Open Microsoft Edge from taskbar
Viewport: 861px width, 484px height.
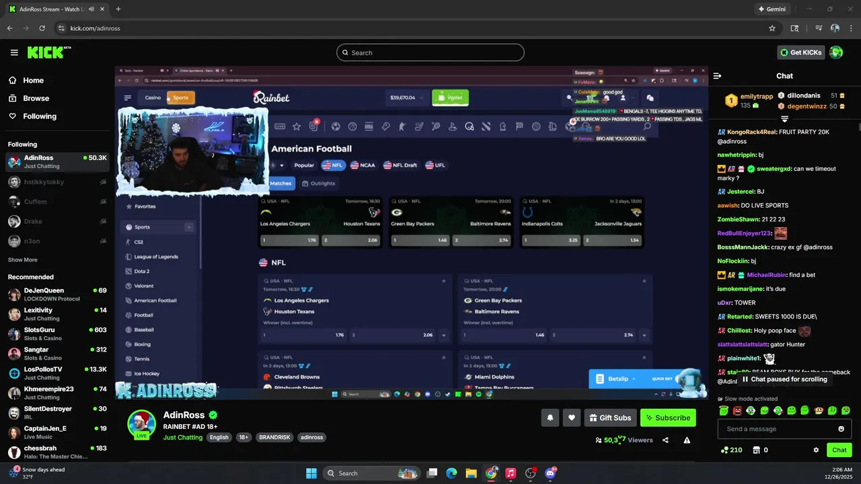451,473
